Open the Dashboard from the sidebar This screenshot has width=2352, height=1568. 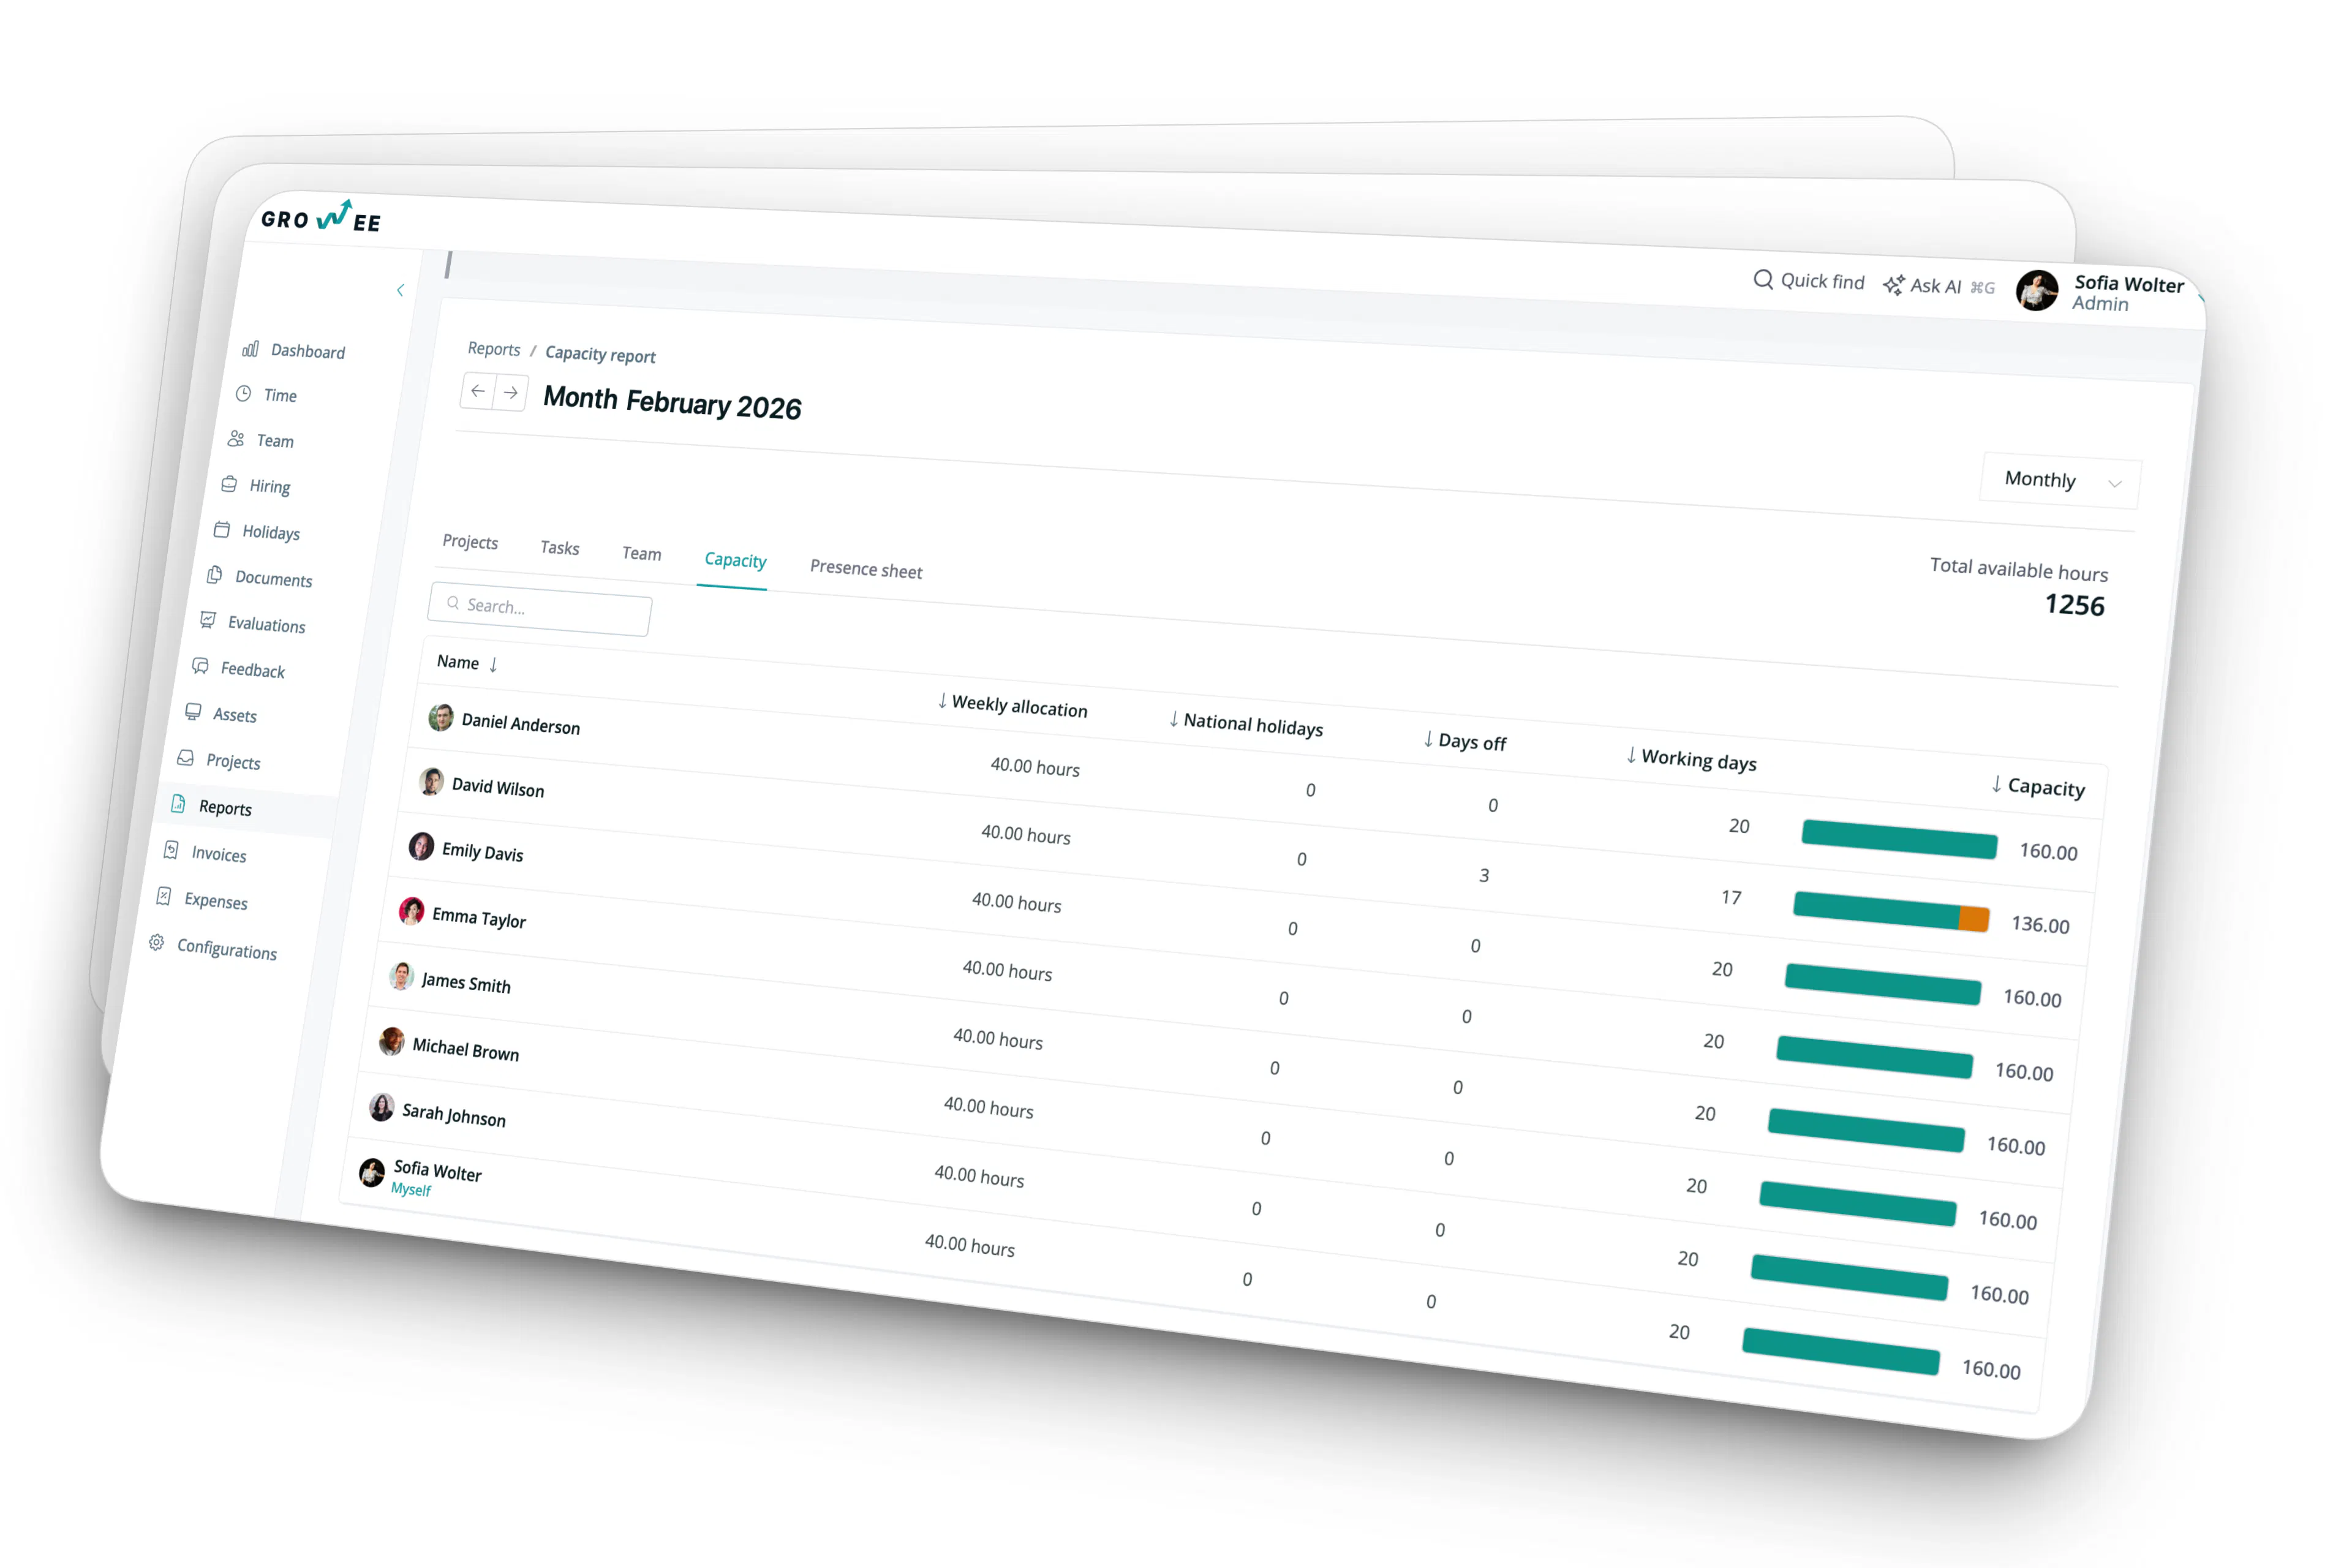(307, 351)
